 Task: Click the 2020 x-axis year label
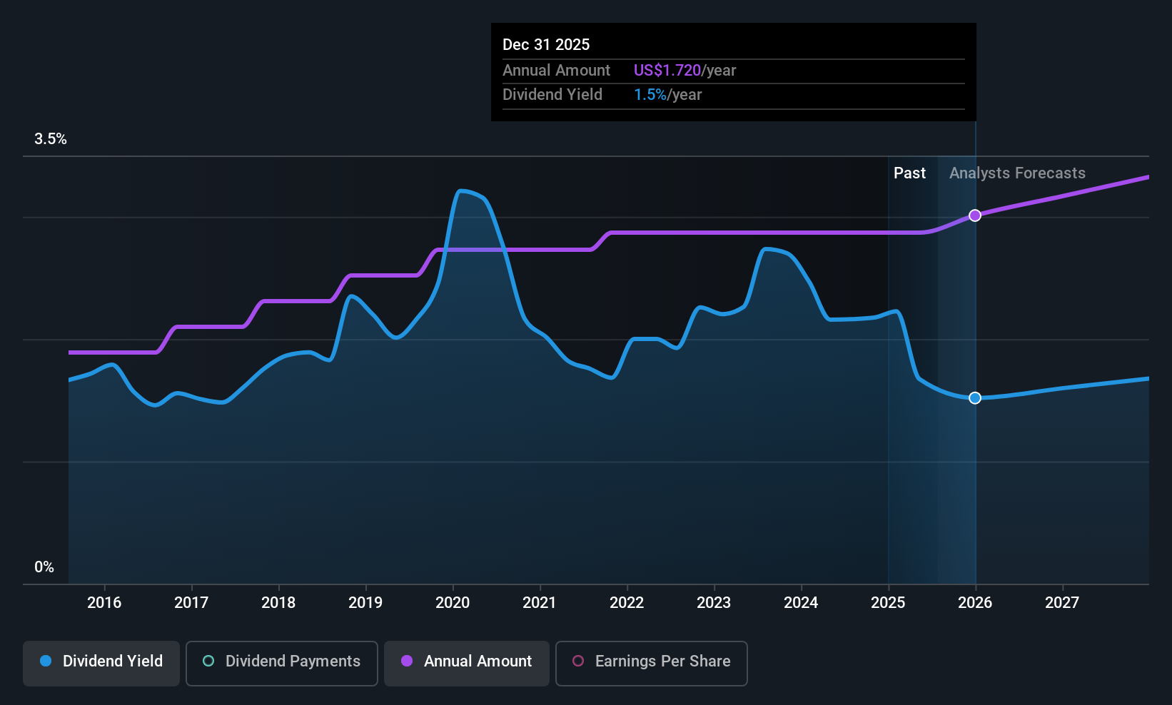pos(453,602)
